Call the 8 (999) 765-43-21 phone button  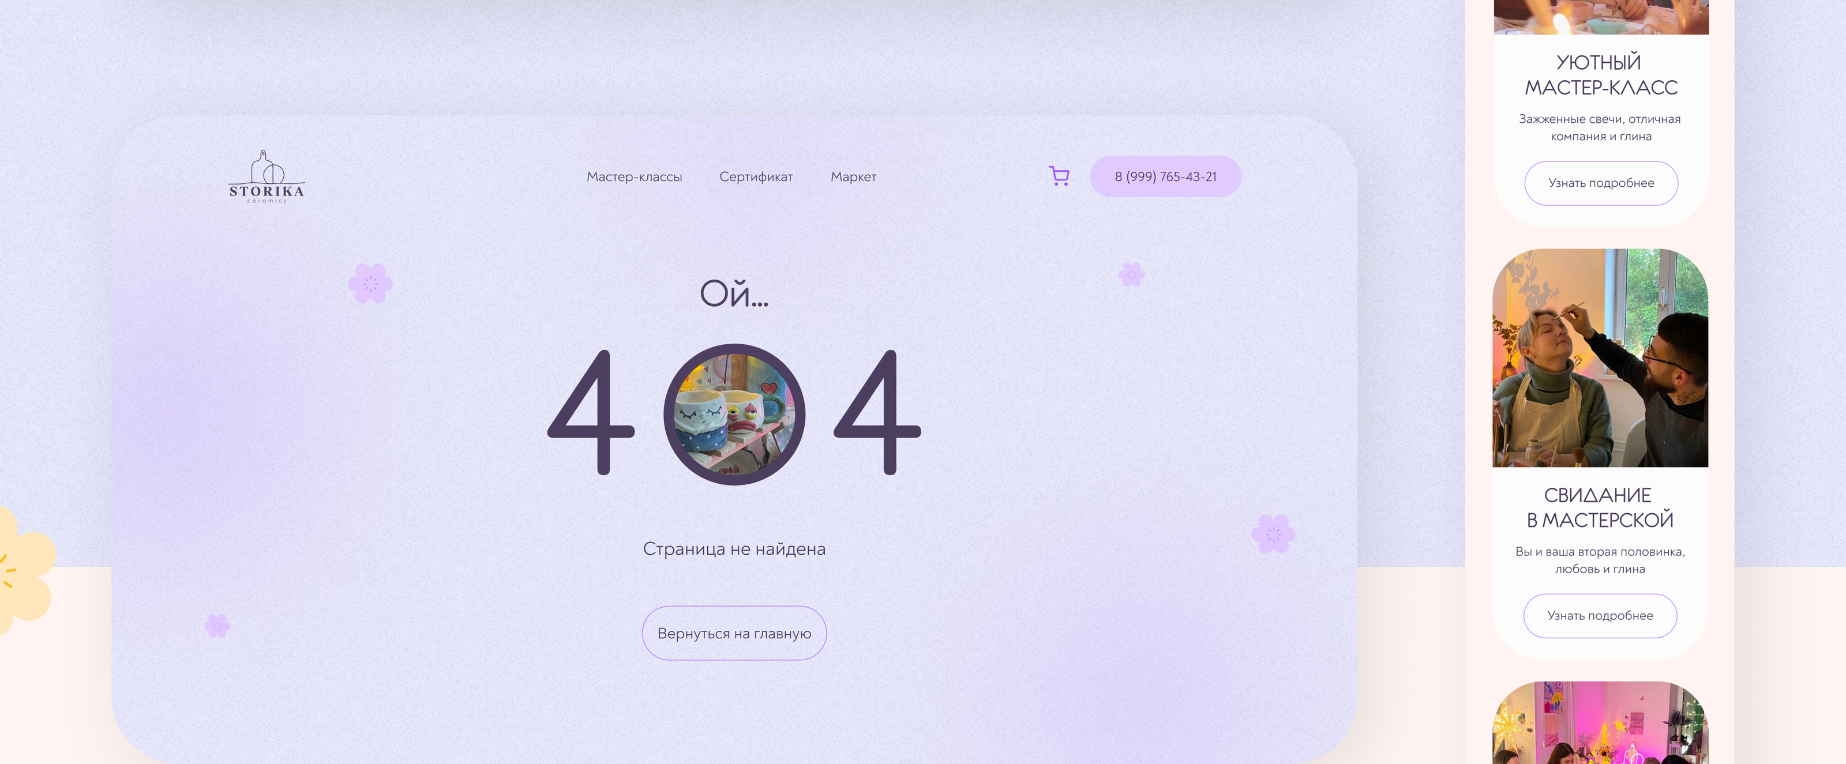(x=1165, y=176)
